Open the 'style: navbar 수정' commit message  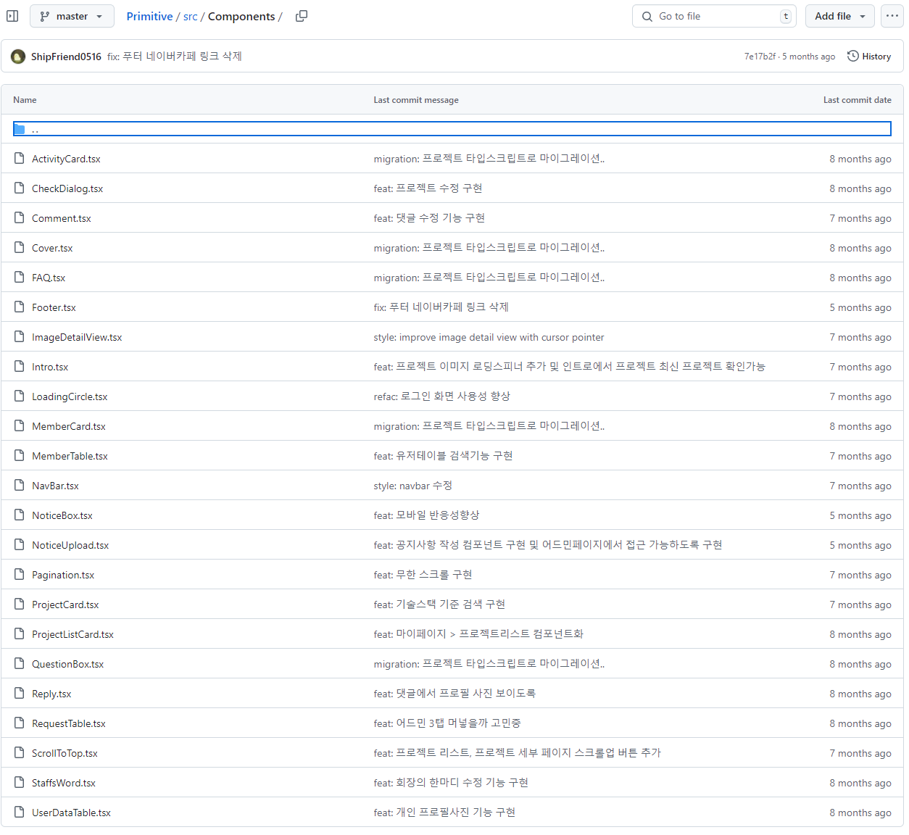pos(412,486)
